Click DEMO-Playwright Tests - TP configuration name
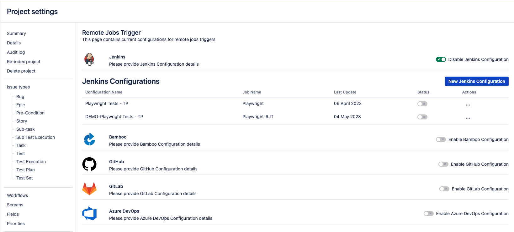514x232 pixels. point(114,117)
